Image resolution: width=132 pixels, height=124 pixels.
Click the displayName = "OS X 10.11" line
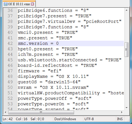point(53,76)
